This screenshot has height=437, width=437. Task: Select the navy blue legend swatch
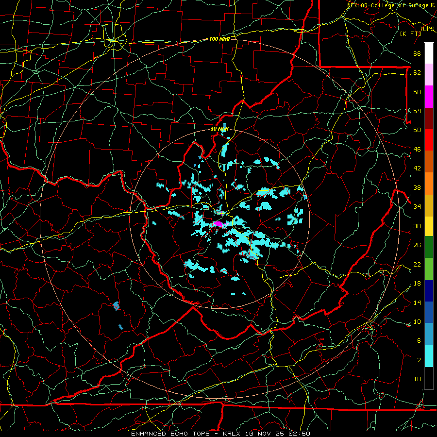(x=429, y=291)
